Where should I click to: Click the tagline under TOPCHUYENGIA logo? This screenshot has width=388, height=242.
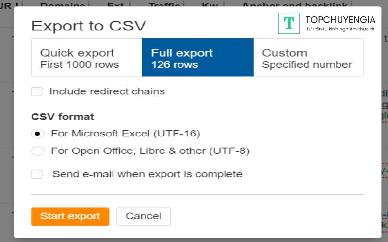coord(340,30)
